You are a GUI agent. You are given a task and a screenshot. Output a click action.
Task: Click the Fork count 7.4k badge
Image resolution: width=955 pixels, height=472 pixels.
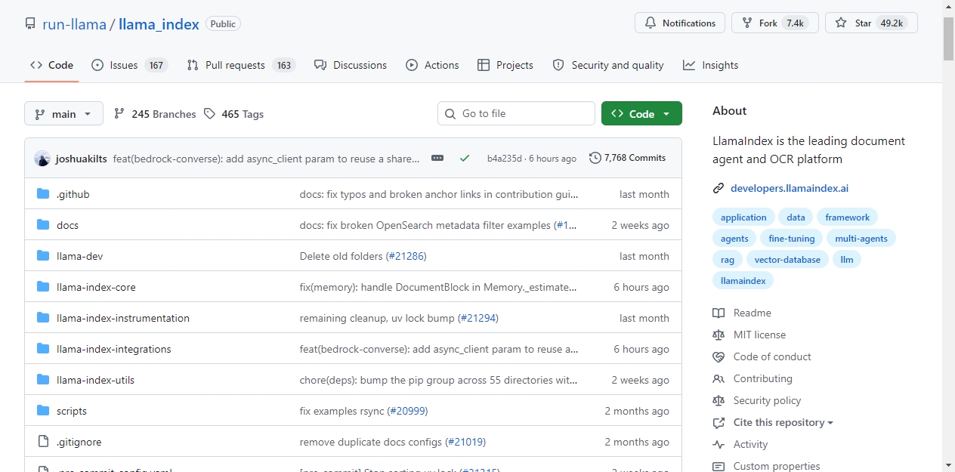point(795,23)
